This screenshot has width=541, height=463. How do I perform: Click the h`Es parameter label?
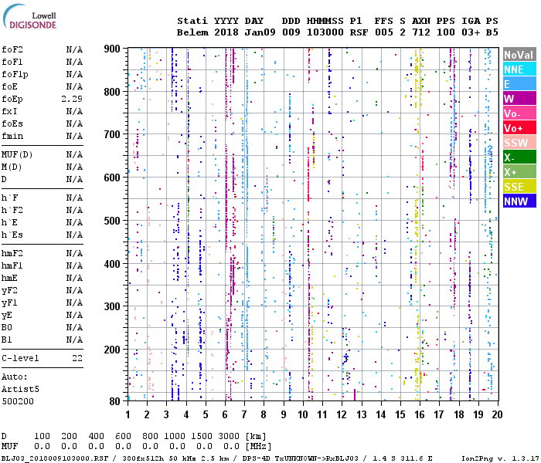pyautogui.click(x=12, y=235)
